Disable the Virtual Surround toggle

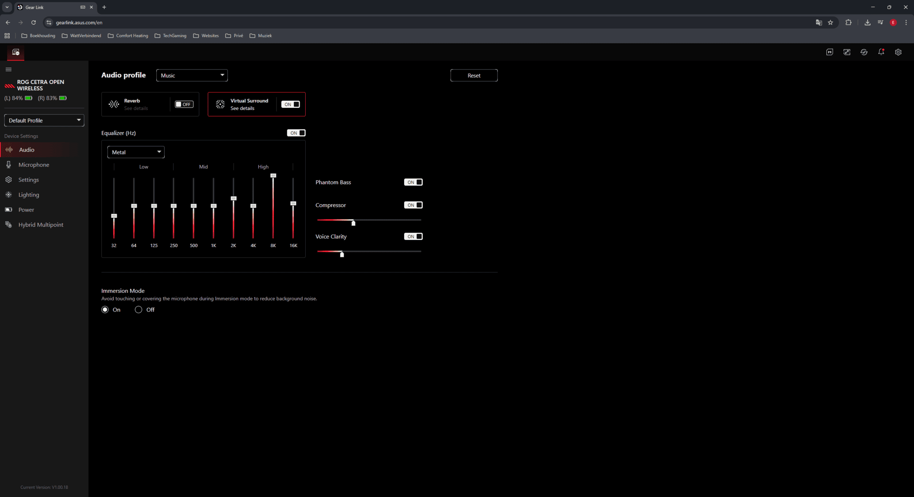click(291, 104)
